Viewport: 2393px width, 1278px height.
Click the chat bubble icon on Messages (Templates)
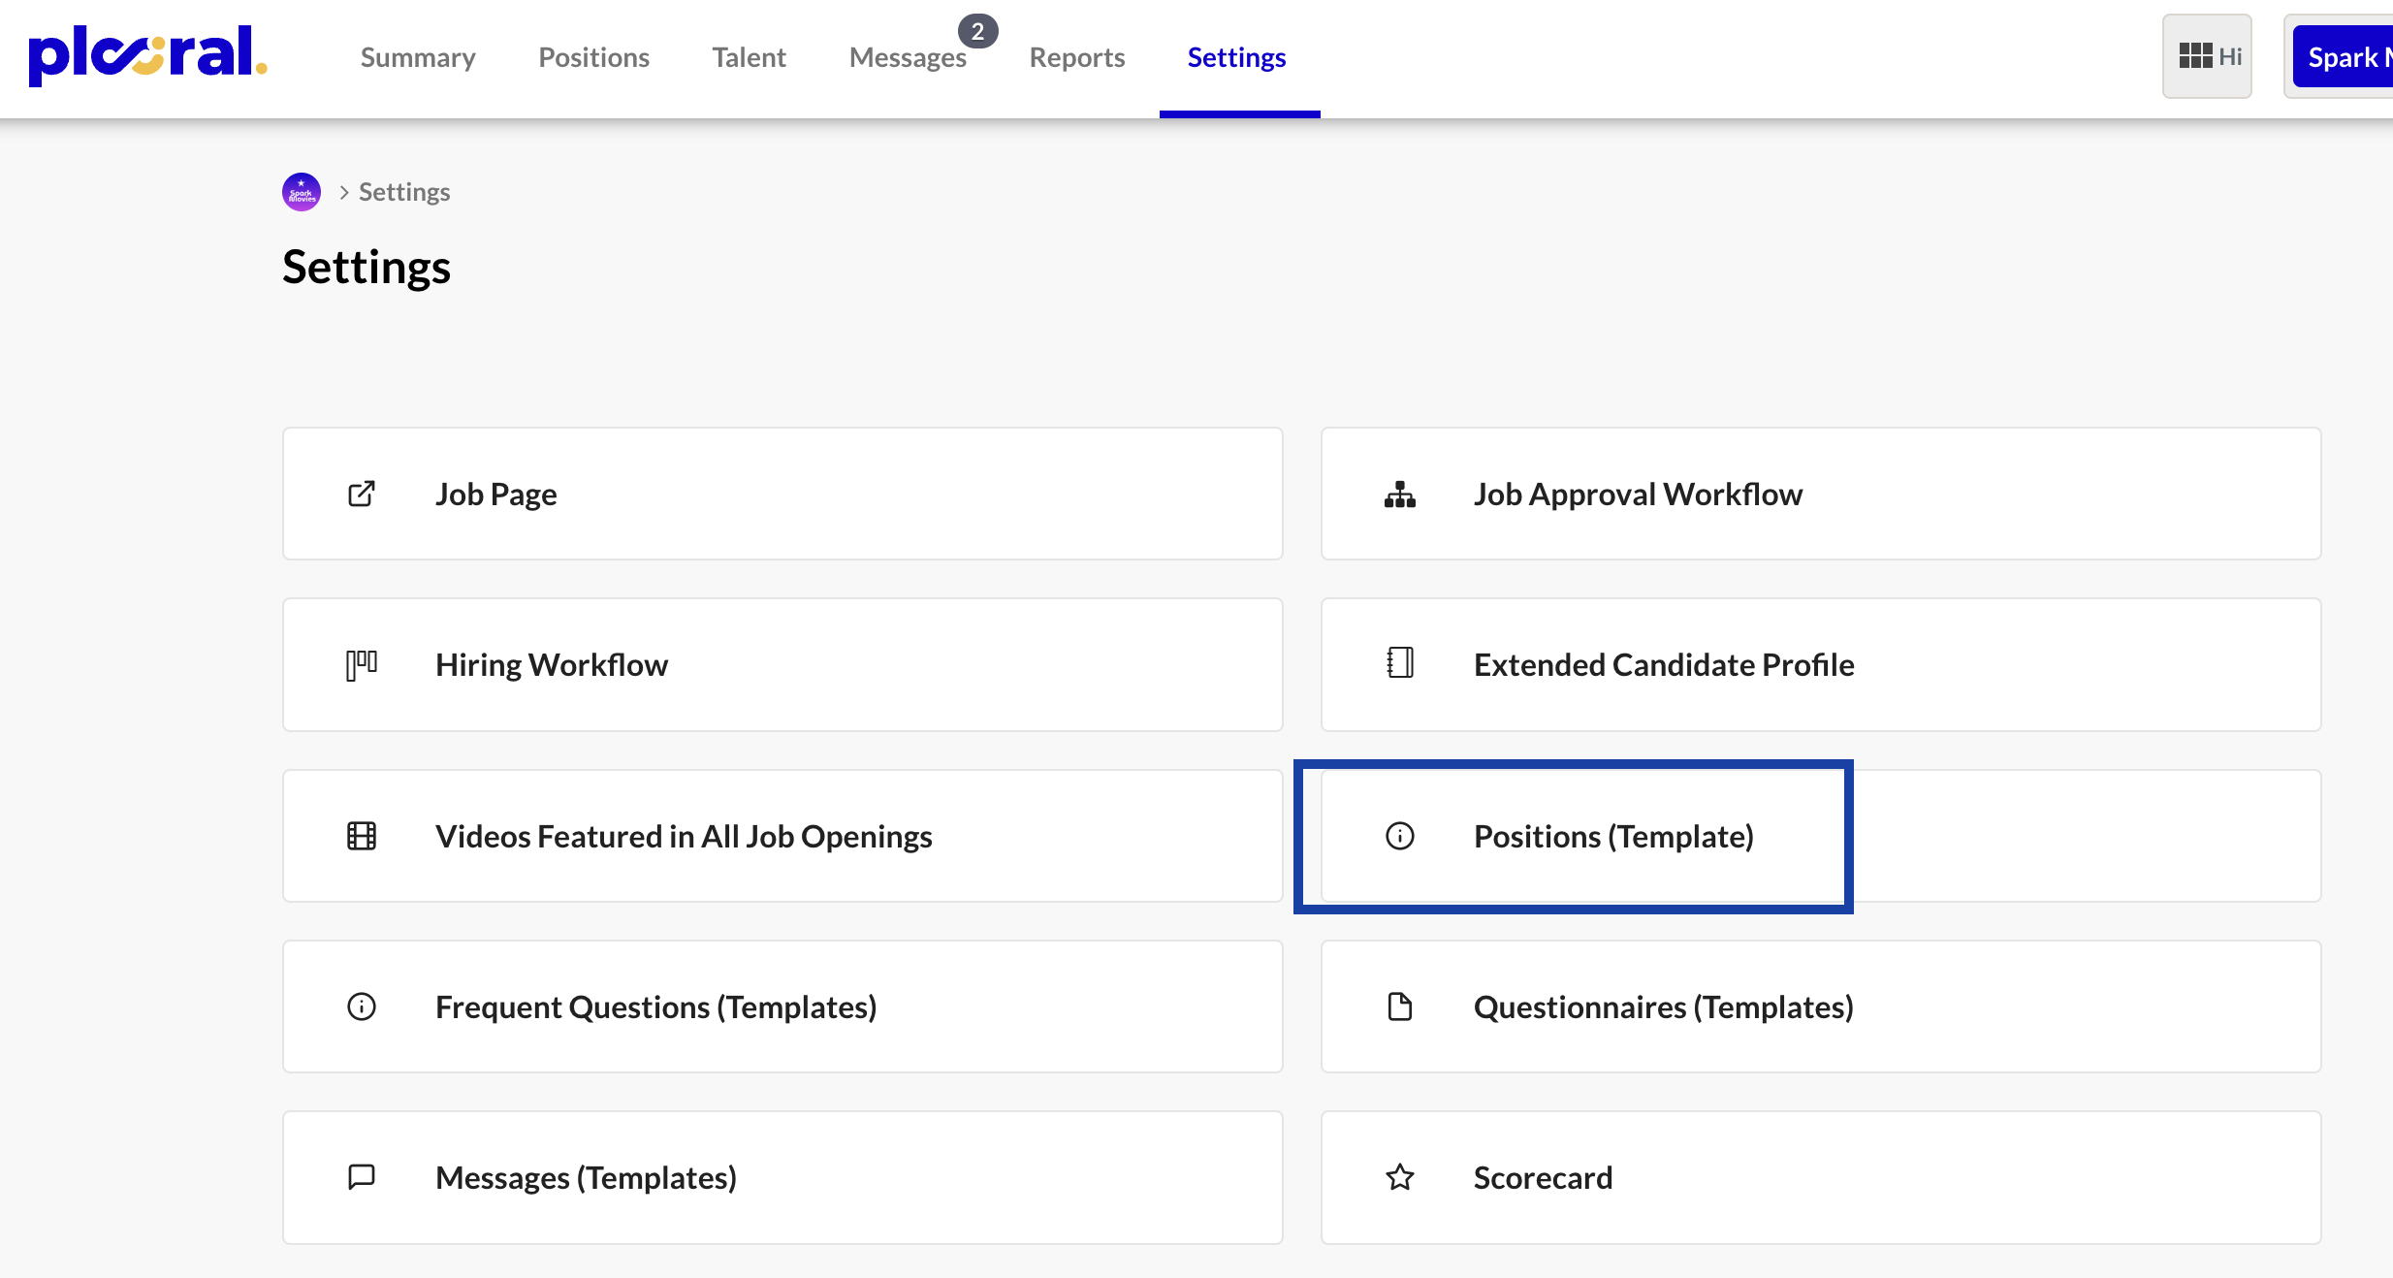coord(361,1177)
